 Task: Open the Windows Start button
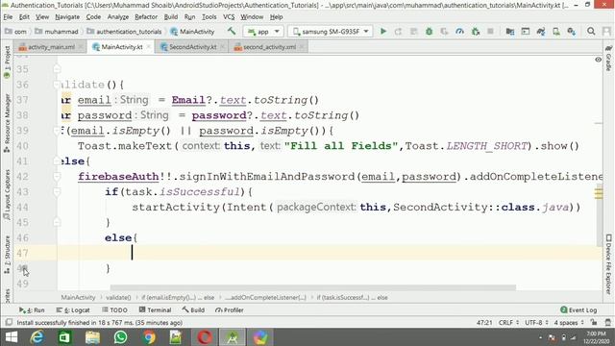coord(12,337)
